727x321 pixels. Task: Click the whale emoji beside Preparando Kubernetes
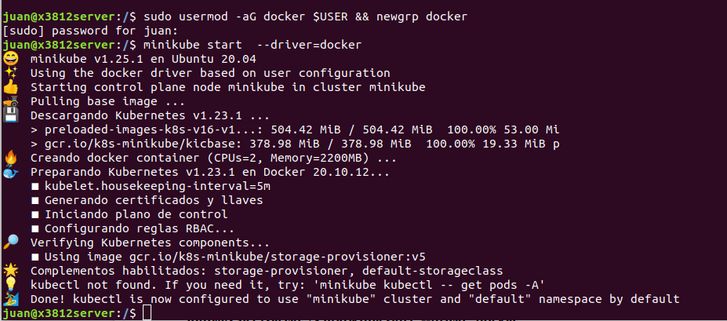(11, 172)
